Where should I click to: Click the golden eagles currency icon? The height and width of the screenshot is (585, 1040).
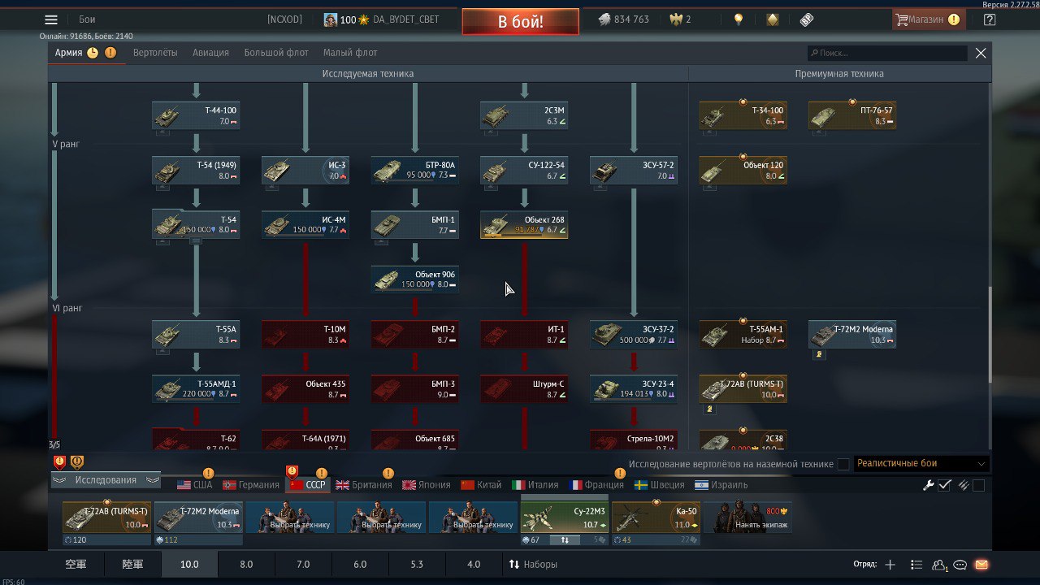coord(674,19)
